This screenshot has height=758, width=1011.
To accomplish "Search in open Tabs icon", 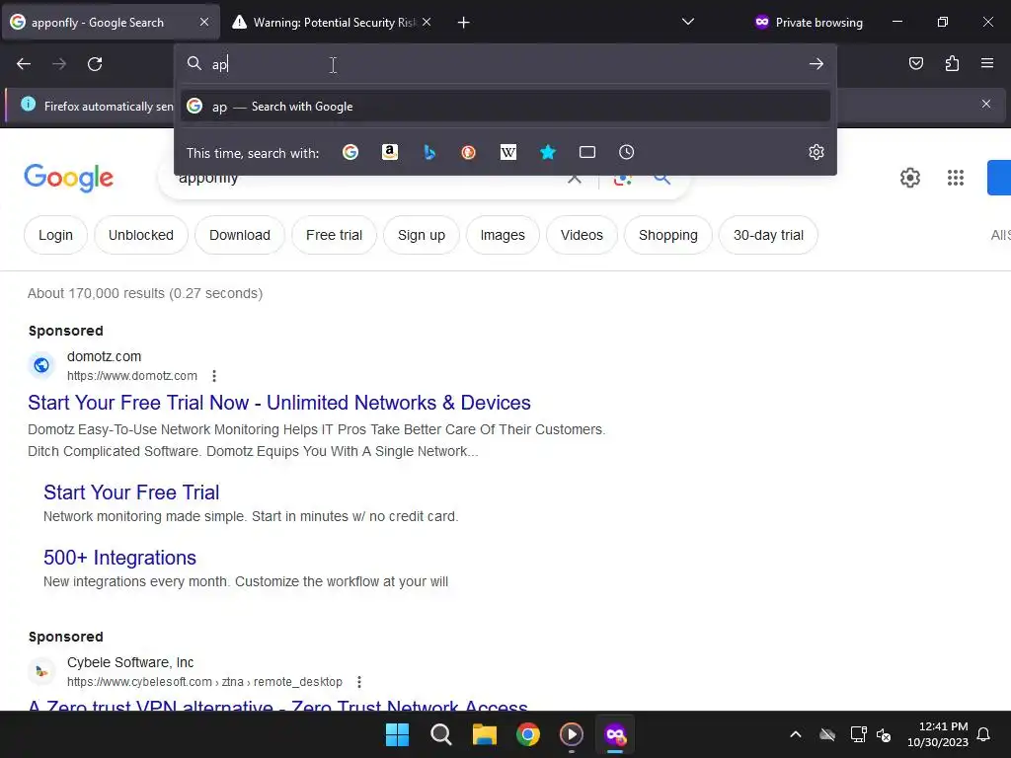I will point(587,152).
